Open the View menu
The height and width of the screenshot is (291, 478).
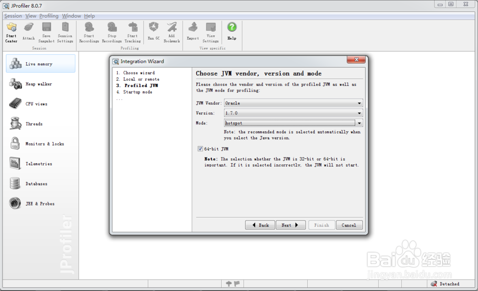click(31, 16)
